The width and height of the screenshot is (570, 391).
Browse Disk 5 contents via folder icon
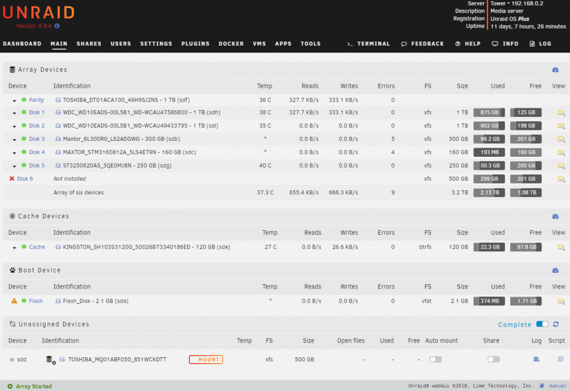[561, 166]
